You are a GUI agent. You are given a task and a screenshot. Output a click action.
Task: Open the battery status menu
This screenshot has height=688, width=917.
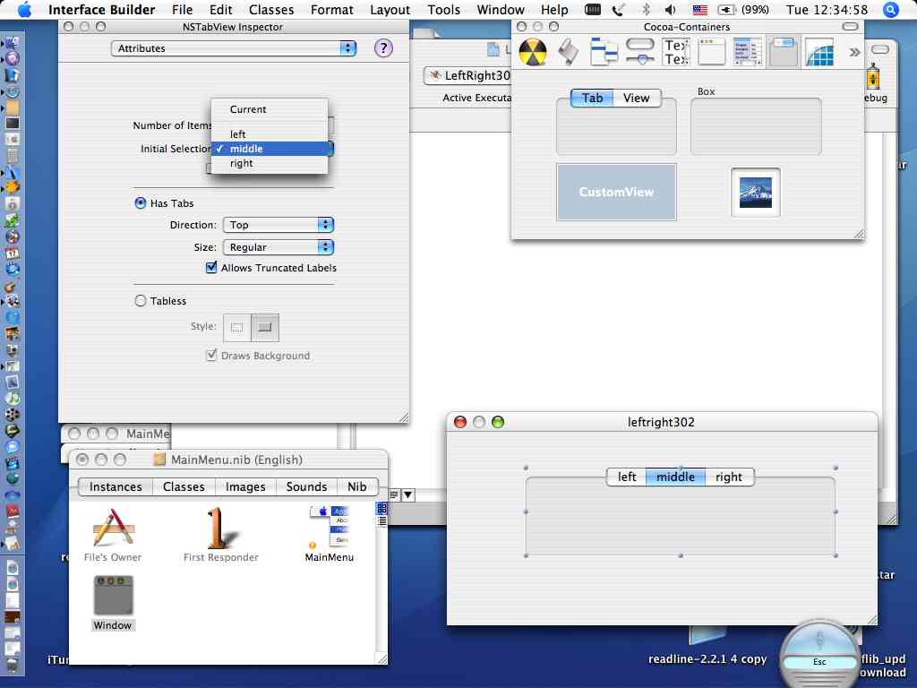click(x=743, y=10)
